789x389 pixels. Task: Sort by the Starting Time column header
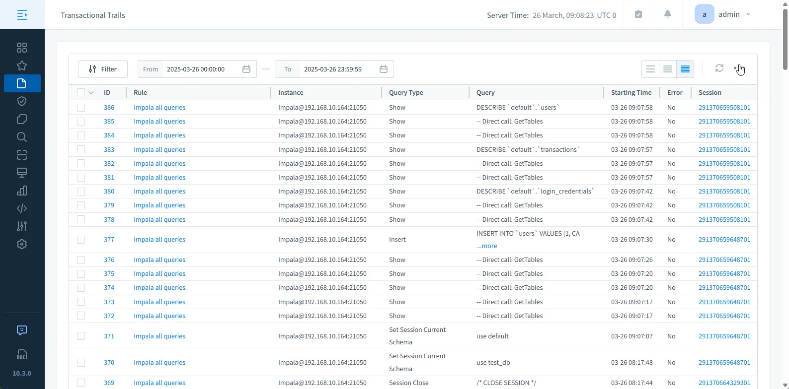(x=631, y=92)
